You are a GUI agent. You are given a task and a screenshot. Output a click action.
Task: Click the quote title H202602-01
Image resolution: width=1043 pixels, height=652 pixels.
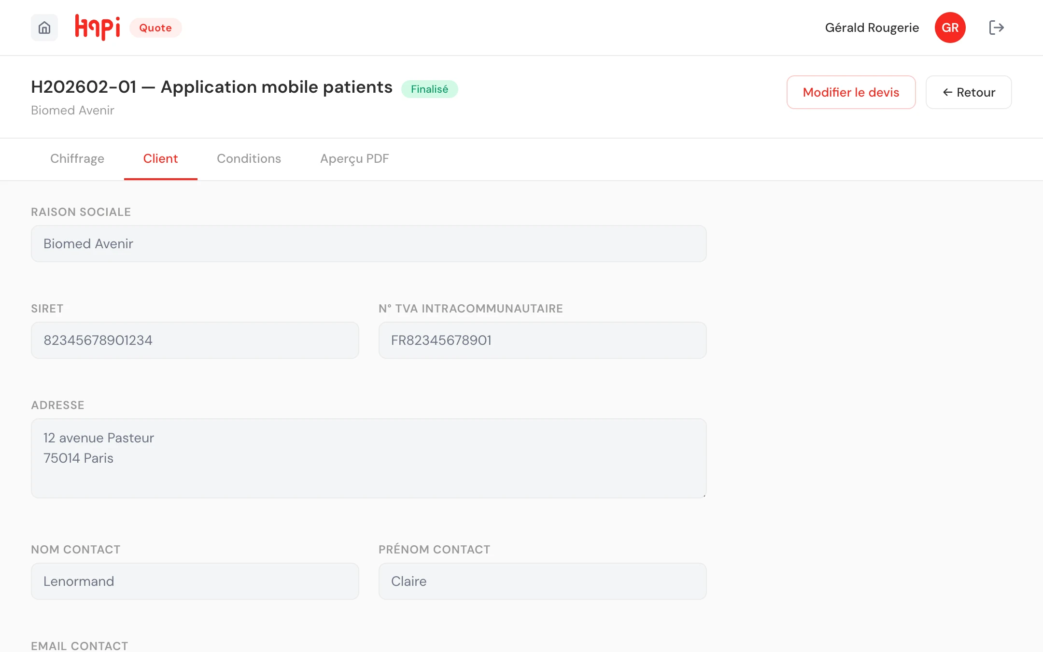(x=211, y=87)
